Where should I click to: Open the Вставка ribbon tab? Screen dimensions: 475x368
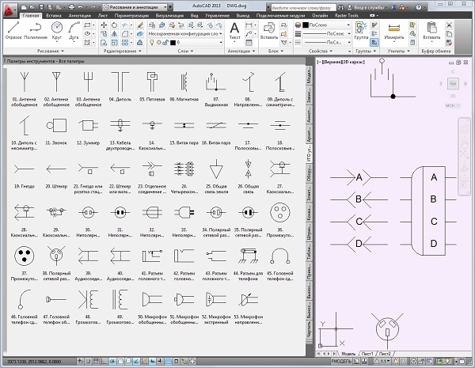point(55,16)
